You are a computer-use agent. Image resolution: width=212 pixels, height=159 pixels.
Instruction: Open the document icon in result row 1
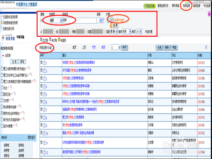[42, 63]
